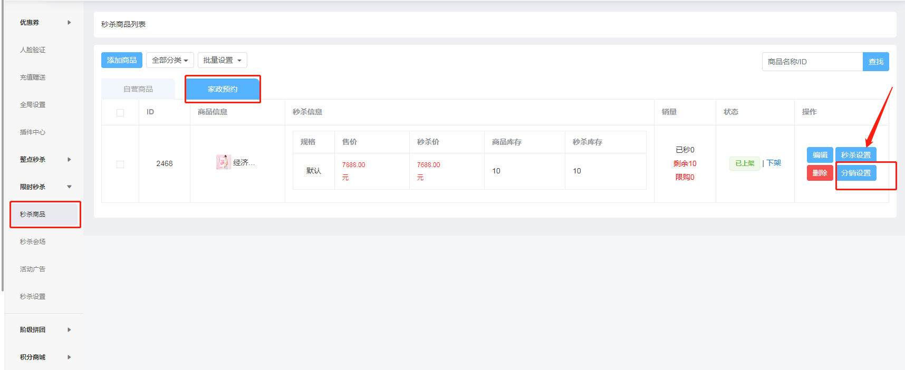Click the 下架 link
The height and width of the screenshot is (370, 905).
click(774, 163)
